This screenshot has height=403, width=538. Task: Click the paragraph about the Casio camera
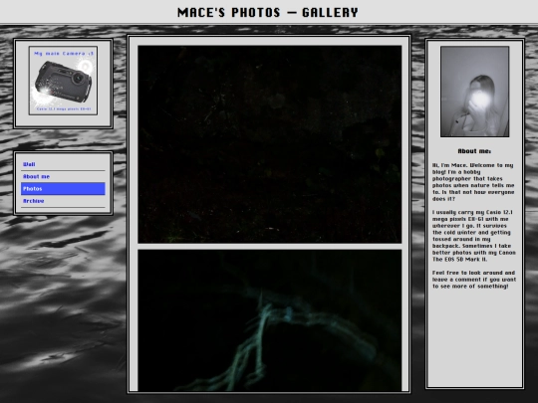pyautogui.click(x=474, y=236)
